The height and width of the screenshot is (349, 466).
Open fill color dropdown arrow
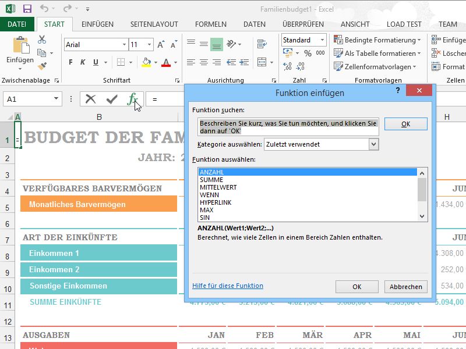(x=156, y=63)
